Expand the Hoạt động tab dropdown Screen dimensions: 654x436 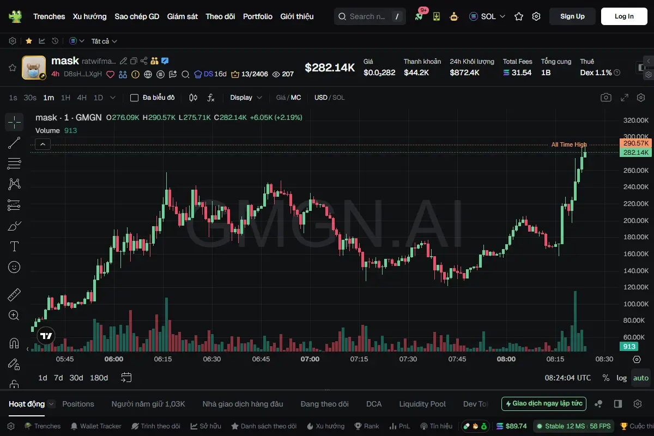(51, 404)
